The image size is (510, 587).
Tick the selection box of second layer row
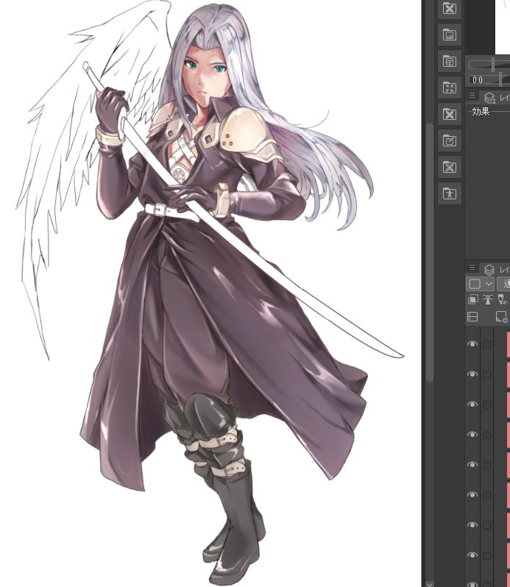click(x=487, y=374)
